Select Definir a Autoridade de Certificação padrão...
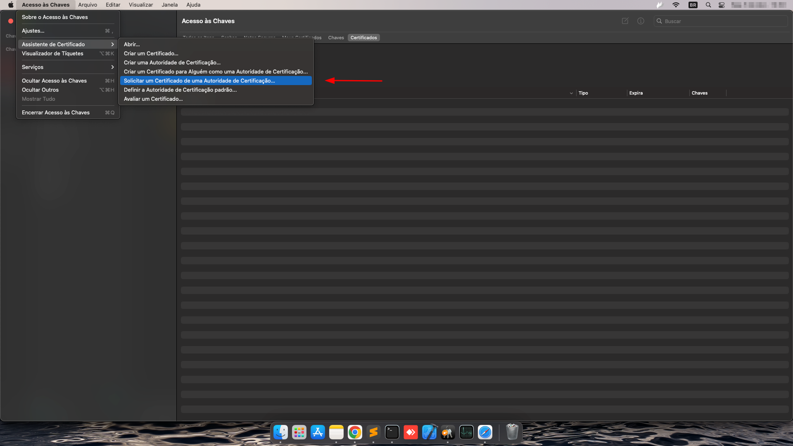This screenshot has width=793, height=446. coord(216,90)
